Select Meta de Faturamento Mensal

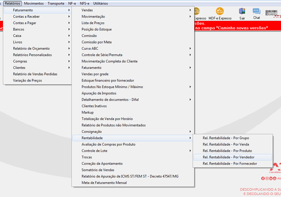point(133,183)
